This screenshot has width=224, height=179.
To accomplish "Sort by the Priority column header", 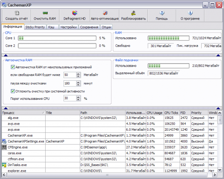I will [x=200, y=113].
